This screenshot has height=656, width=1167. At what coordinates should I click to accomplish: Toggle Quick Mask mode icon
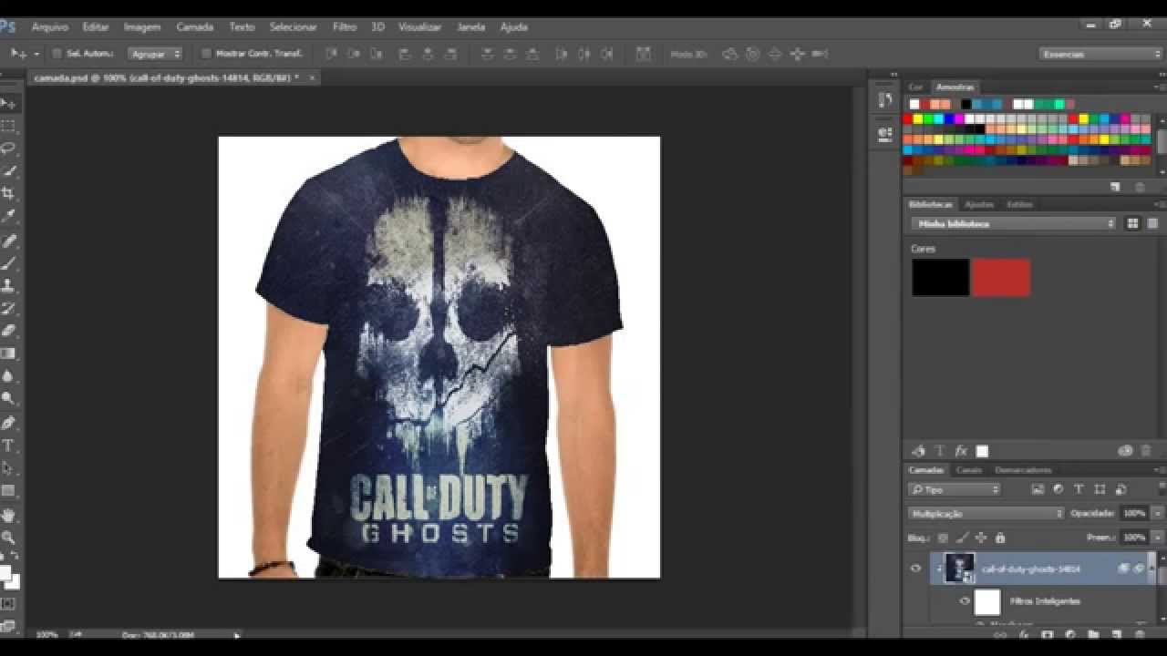pyautogui.click(x=8, y=603)
